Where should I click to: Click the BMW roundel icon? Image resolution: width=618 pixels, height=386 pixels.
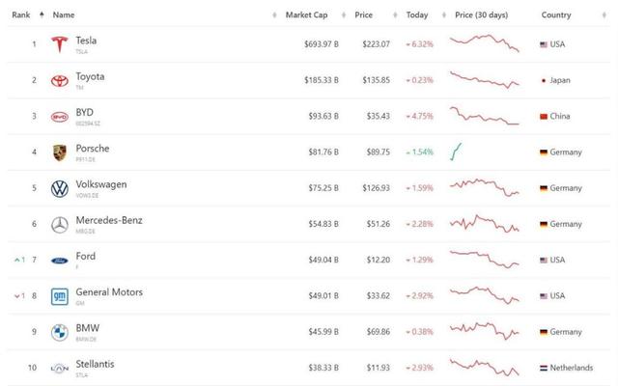pyautogui.click(x=59, y=333)
